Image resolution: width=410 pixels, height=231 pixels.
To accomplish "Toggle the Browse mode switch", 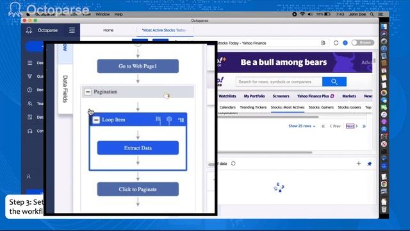I will pos(363,43).
